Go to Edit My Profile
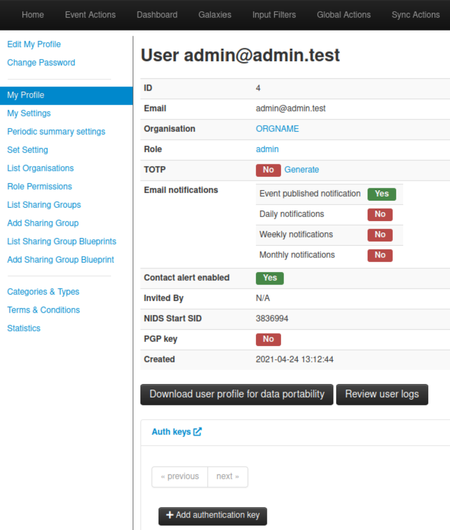Viewport: 450px width, 530px height. click(34, 44)
